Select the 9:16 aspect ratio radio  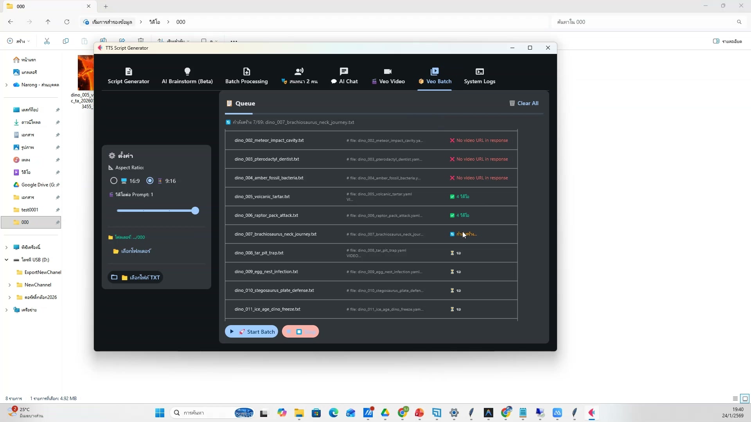pyautogui.click(x=150, y=181)
